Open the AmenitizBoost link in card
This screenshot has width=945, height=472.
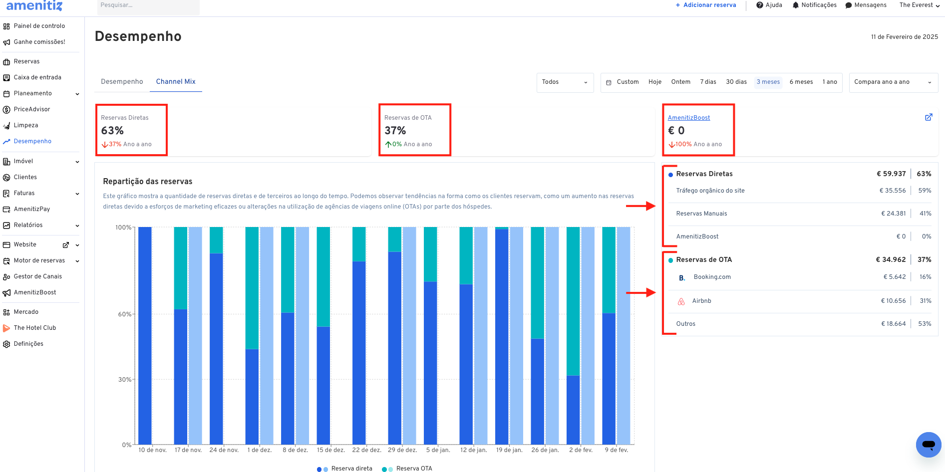click(689, 118)
